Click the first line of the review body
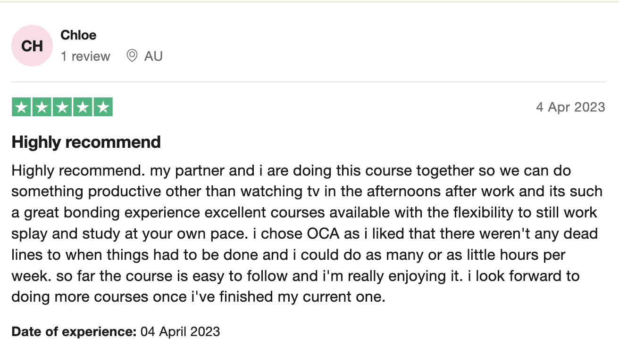Image resolution: width=619 pixels, height=353 pixels. (x=291, y=170)
